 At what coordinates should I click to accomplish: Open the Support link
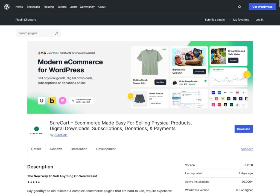(x=247, y=149)
